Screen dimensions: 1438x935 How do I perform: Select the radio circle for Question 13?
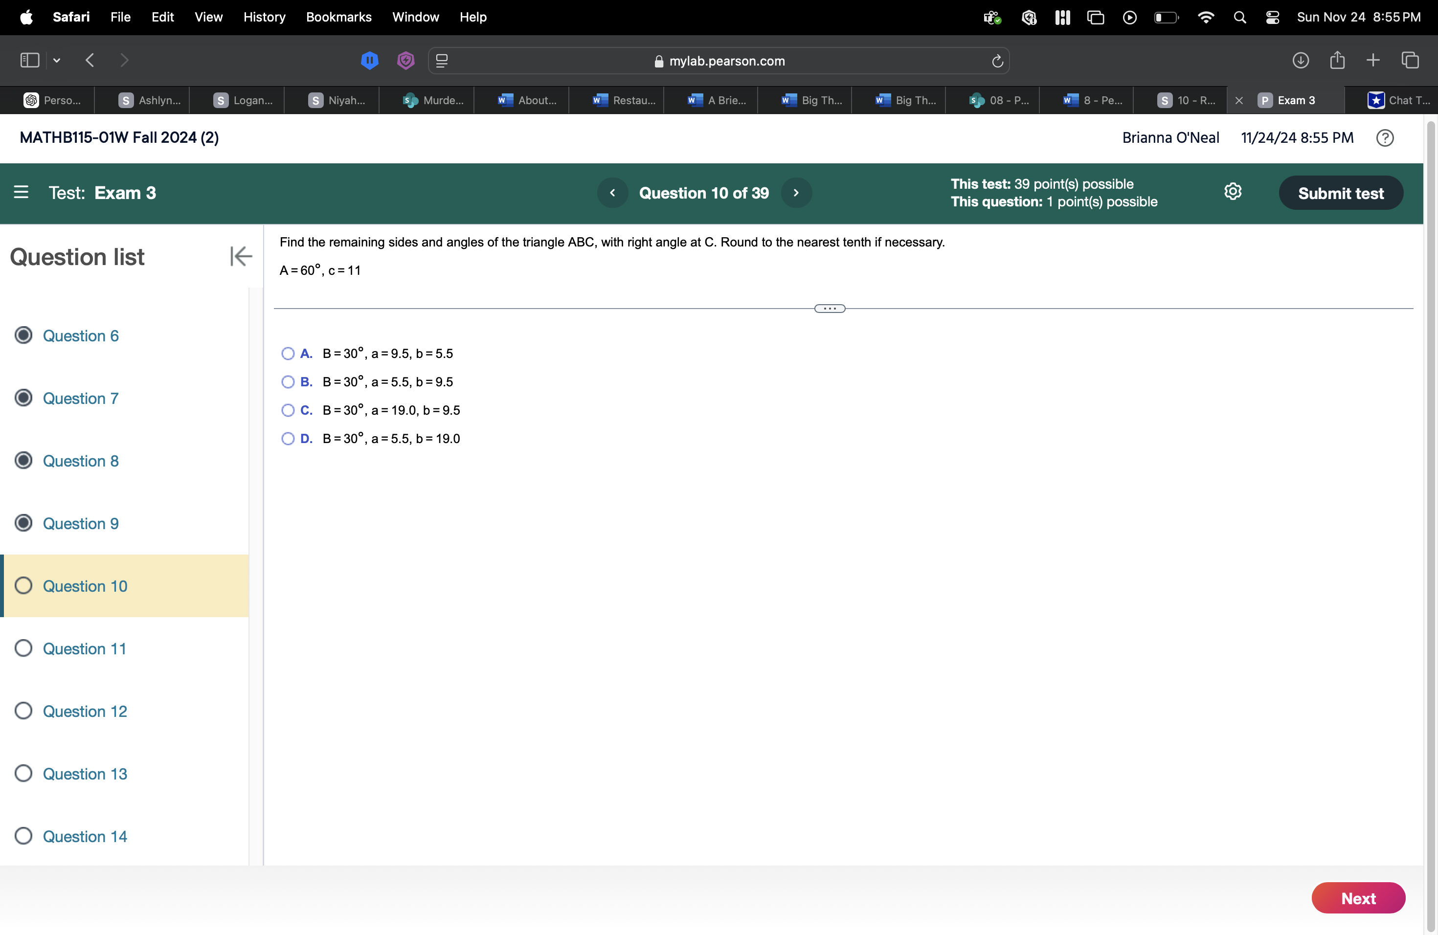tap(23, 773)
